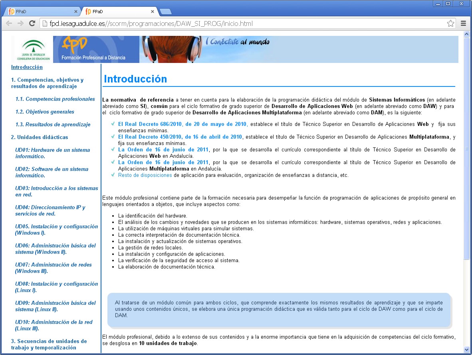Open UD06 Administración básica del sistema (Windows II)
Image resolution: width=472 pixels, height=355 pixels.
56,249
